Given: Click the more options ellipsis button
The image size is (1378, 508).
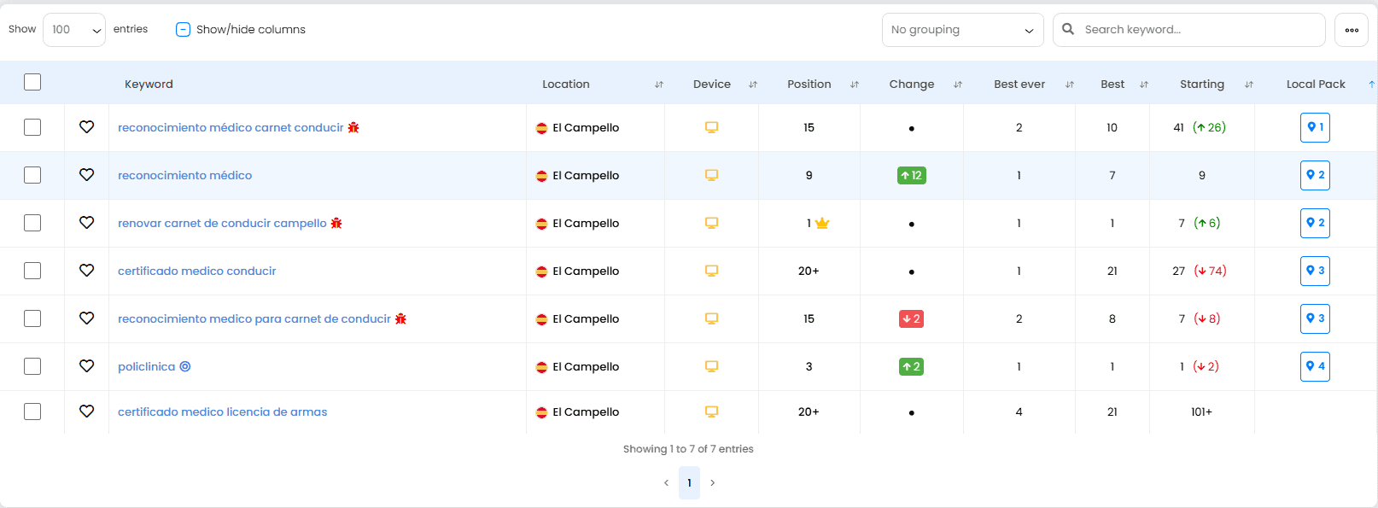Looking at the screenshot, I should click(1352, 30).
